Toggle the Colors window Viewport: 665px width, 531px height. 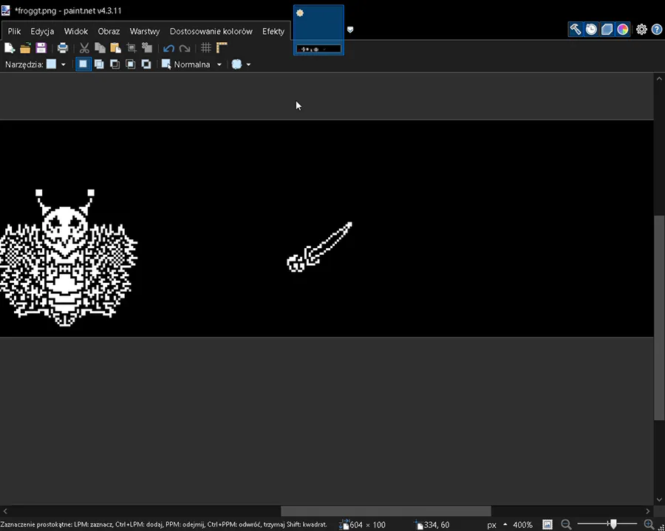click(x=623, y=30)
